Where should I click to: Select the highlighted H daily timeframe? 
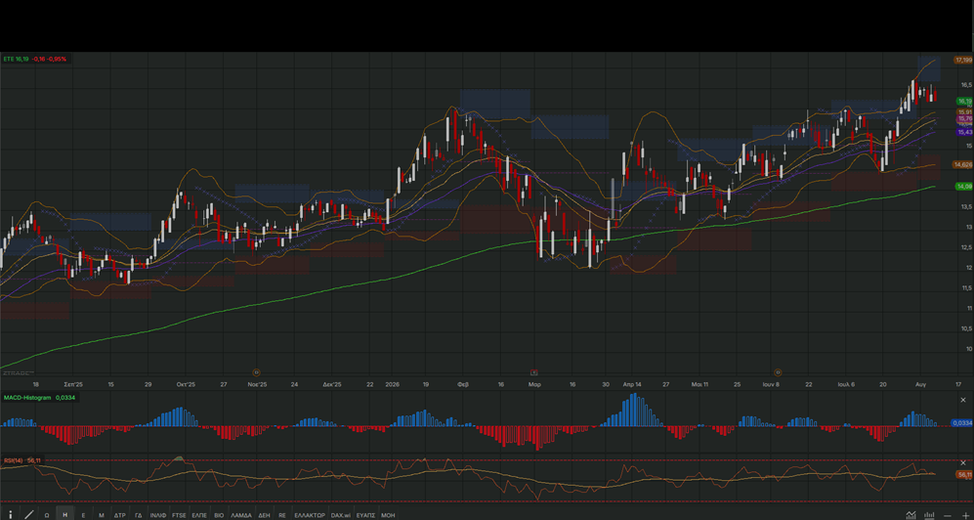pyautogui.click(x=64, y=514)
